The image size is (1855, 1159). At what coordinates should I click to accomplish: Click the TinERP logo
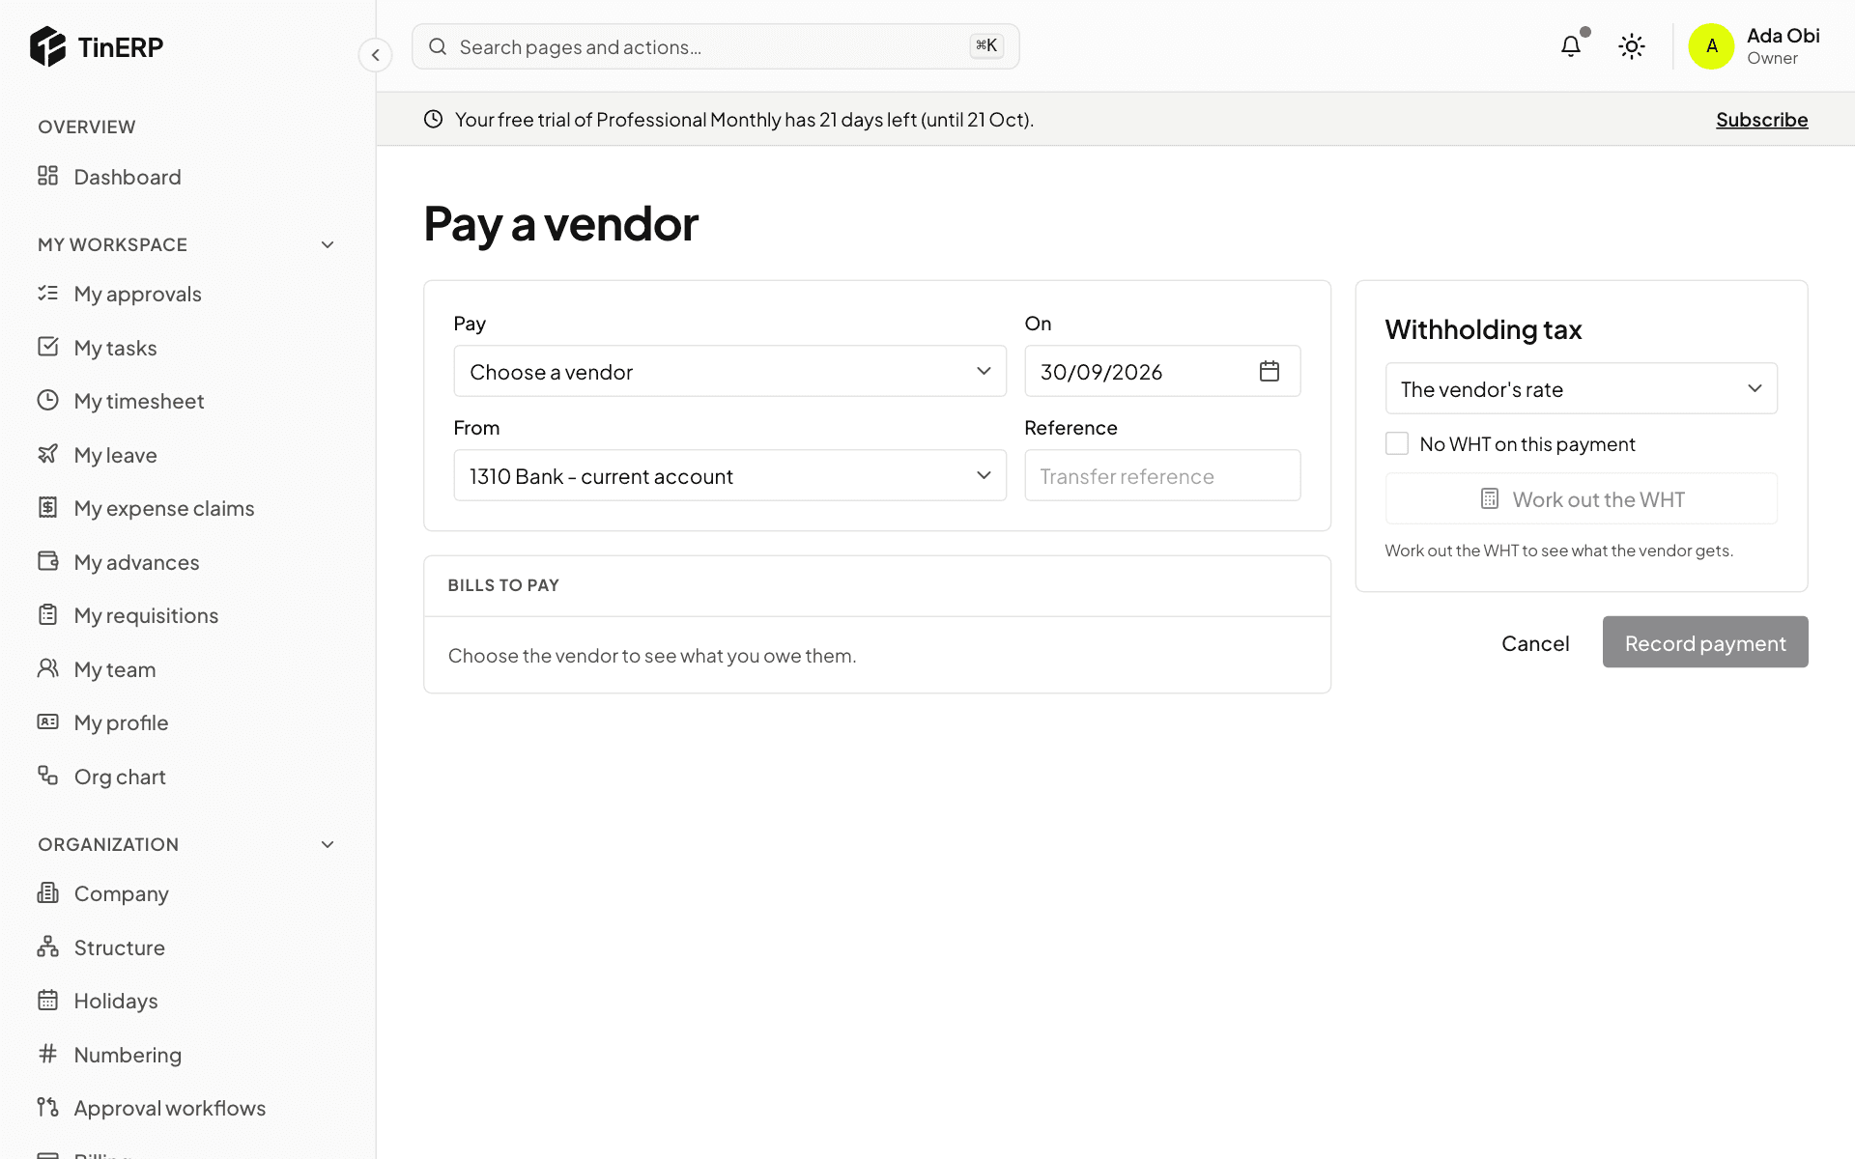[97, 46]
